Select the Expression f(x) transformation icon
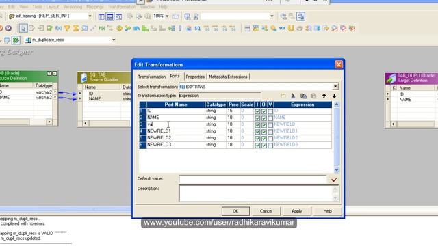The width and height of the screenshot is (438, 246). [x=58, y=28]
